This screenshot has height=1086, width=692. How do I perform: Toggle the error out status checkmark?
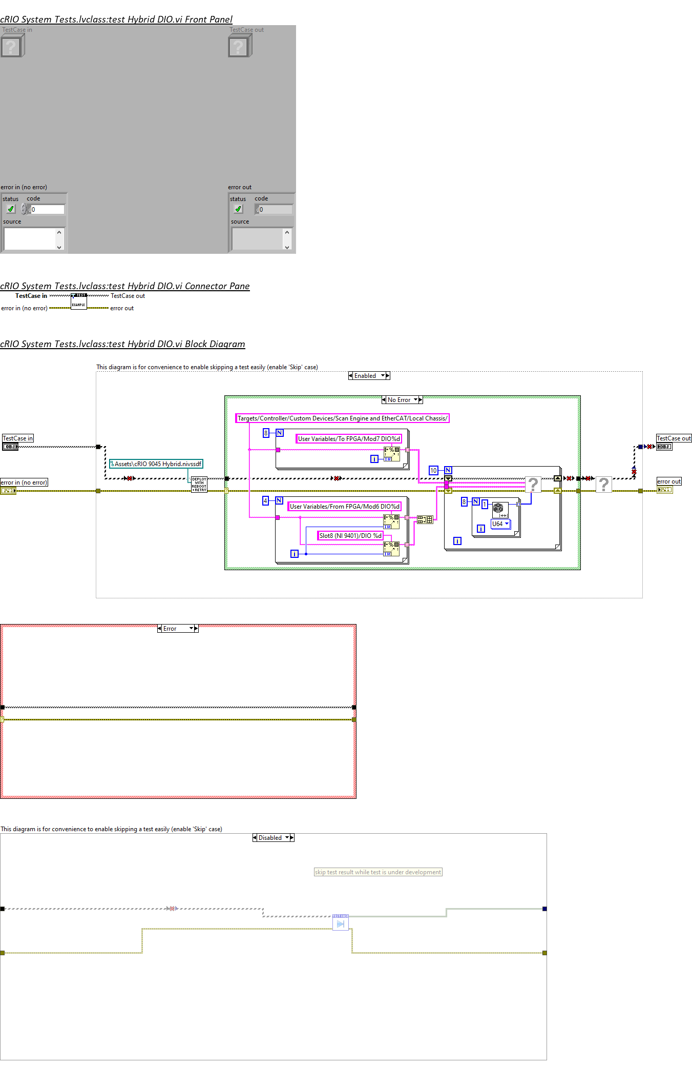click(238, 209)
